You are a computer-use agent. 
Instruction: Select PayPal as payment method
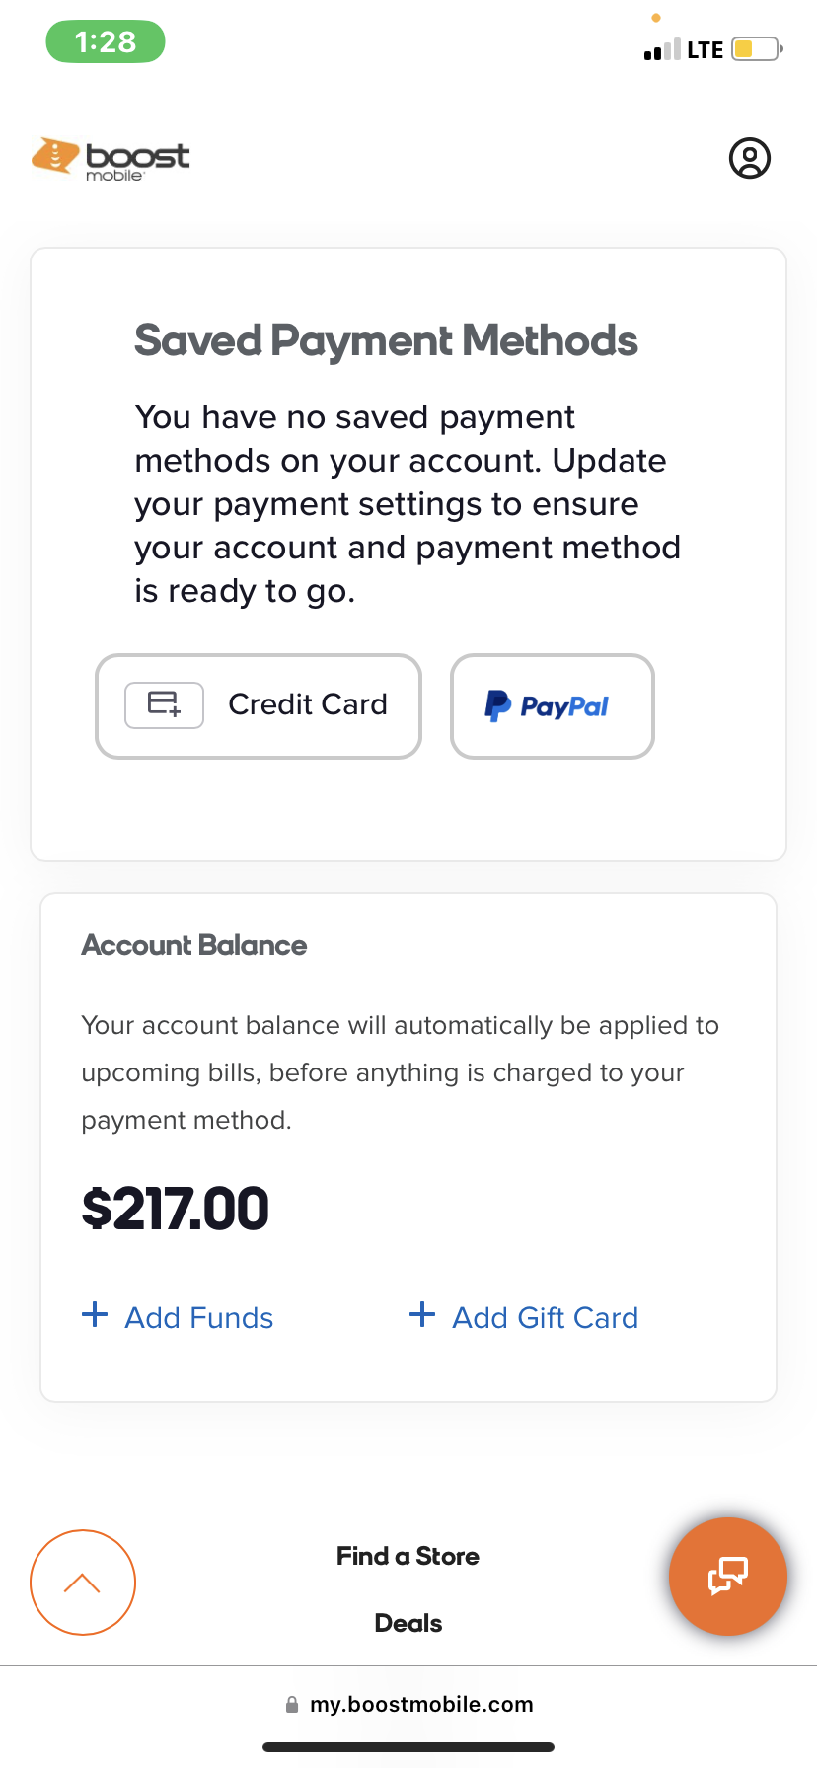click(552, 706)
